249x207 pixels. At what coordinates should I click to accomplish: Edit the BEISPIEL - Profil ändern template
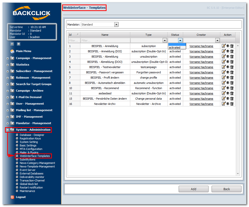click(224, 77)
